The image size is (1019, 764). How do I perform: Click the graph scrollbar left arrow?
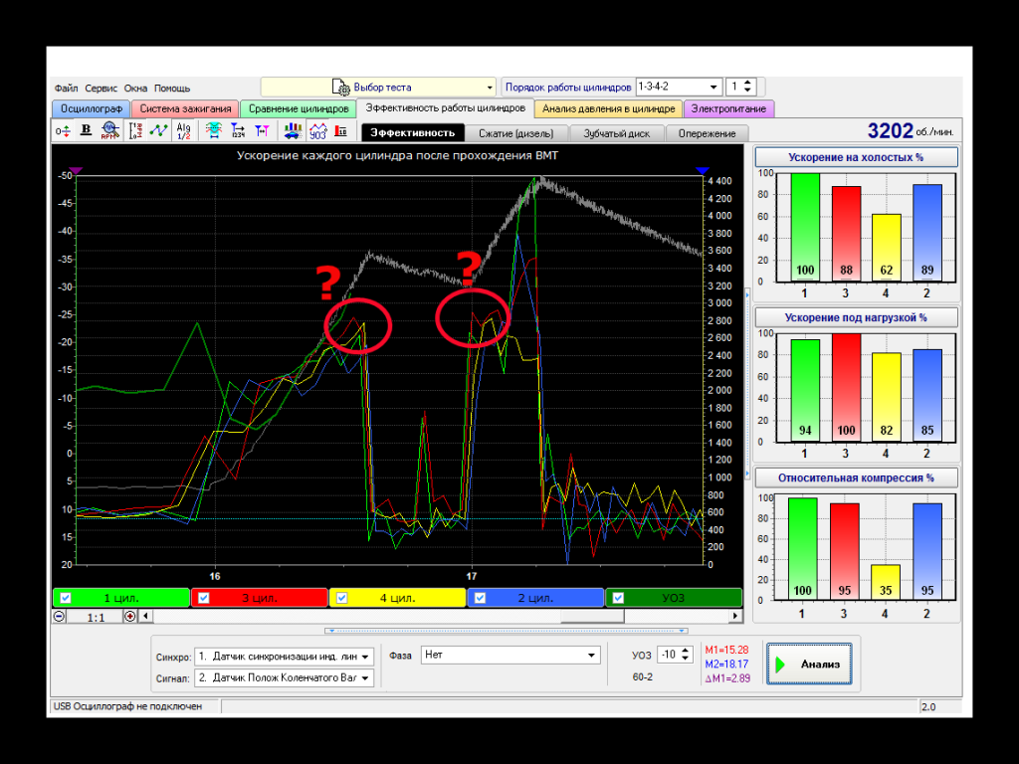(145, 616)
